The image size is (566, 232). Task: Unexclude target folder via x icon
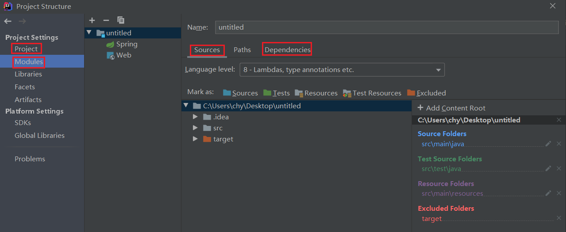(x=558, y=218)
